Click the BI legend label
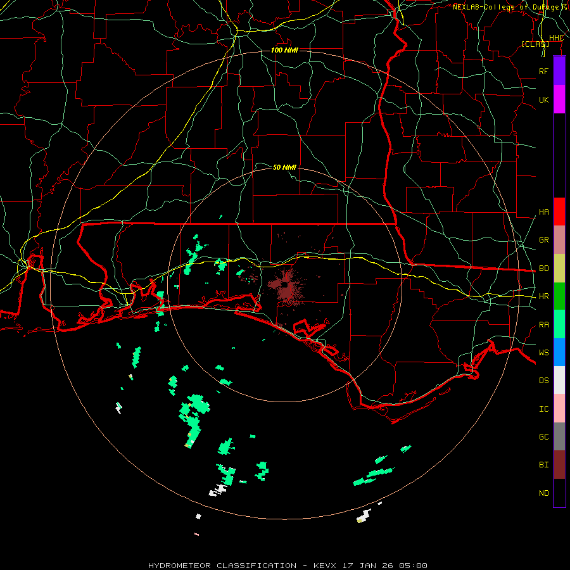Image resolution: width=570 pixels, height=570 pixels. click(543, 465)
